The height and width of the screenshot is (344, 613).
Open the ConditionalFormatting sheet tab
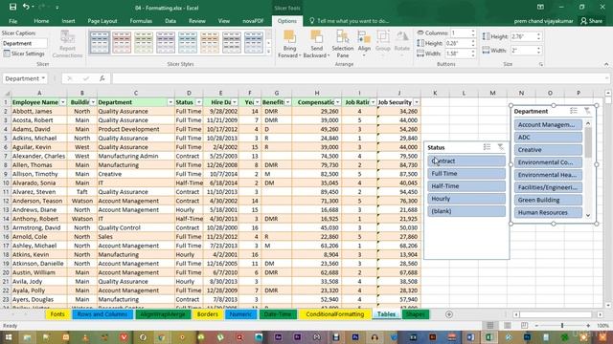click(x=335, y=314)
